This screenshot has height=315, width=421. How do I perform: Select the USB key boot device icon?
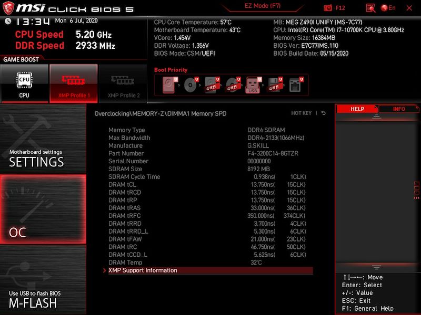254,85
